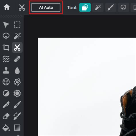The image size is (136, 136).
Task: Choose Lasso cutout in Tool options bar
Action: click(123, 7)
